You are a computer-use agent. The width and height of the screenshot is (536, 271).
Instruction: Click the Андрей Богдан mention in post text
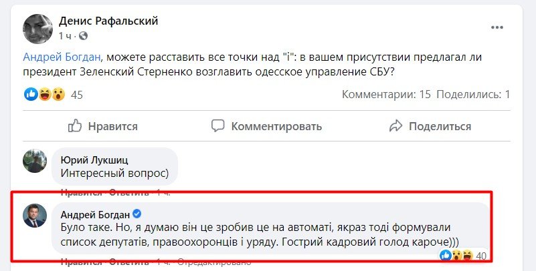coord(64,58)
